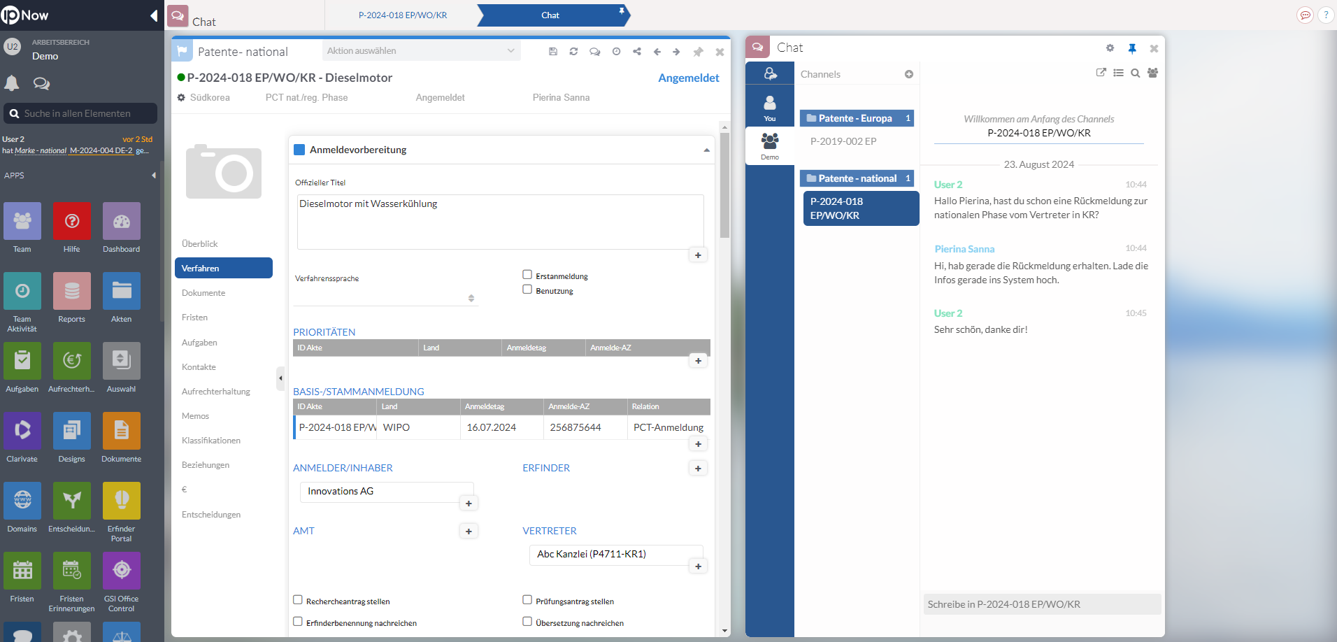1337x642 pixels.
Task: Click the member list icon in the chat header
Action: pyautogui.click(x=1154, y=73)
